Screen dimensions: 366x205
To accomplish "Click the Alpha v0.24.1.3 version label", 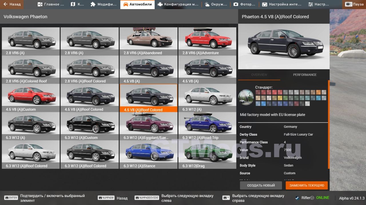I will 352,198.
